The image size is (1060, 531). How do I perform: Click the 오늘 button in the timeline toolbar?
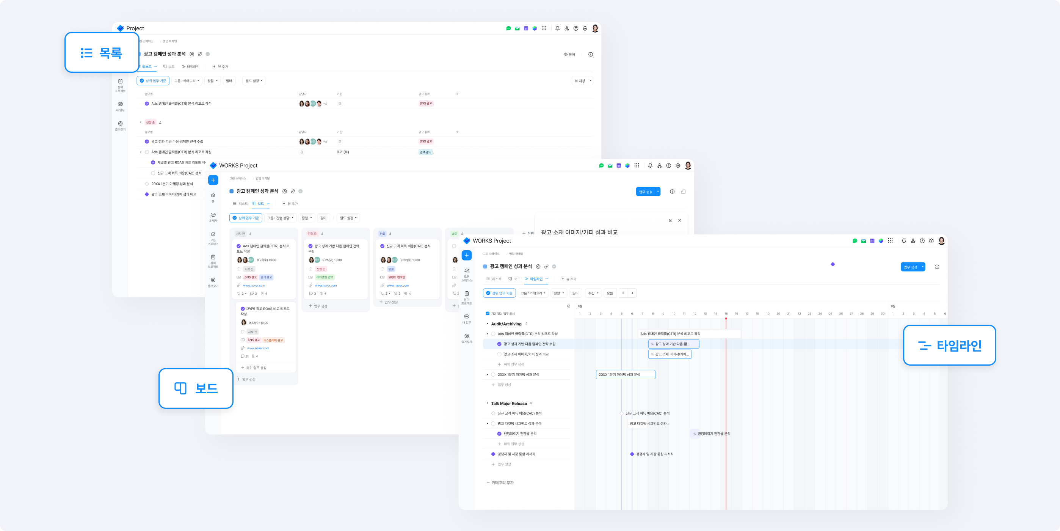[610, 293]
